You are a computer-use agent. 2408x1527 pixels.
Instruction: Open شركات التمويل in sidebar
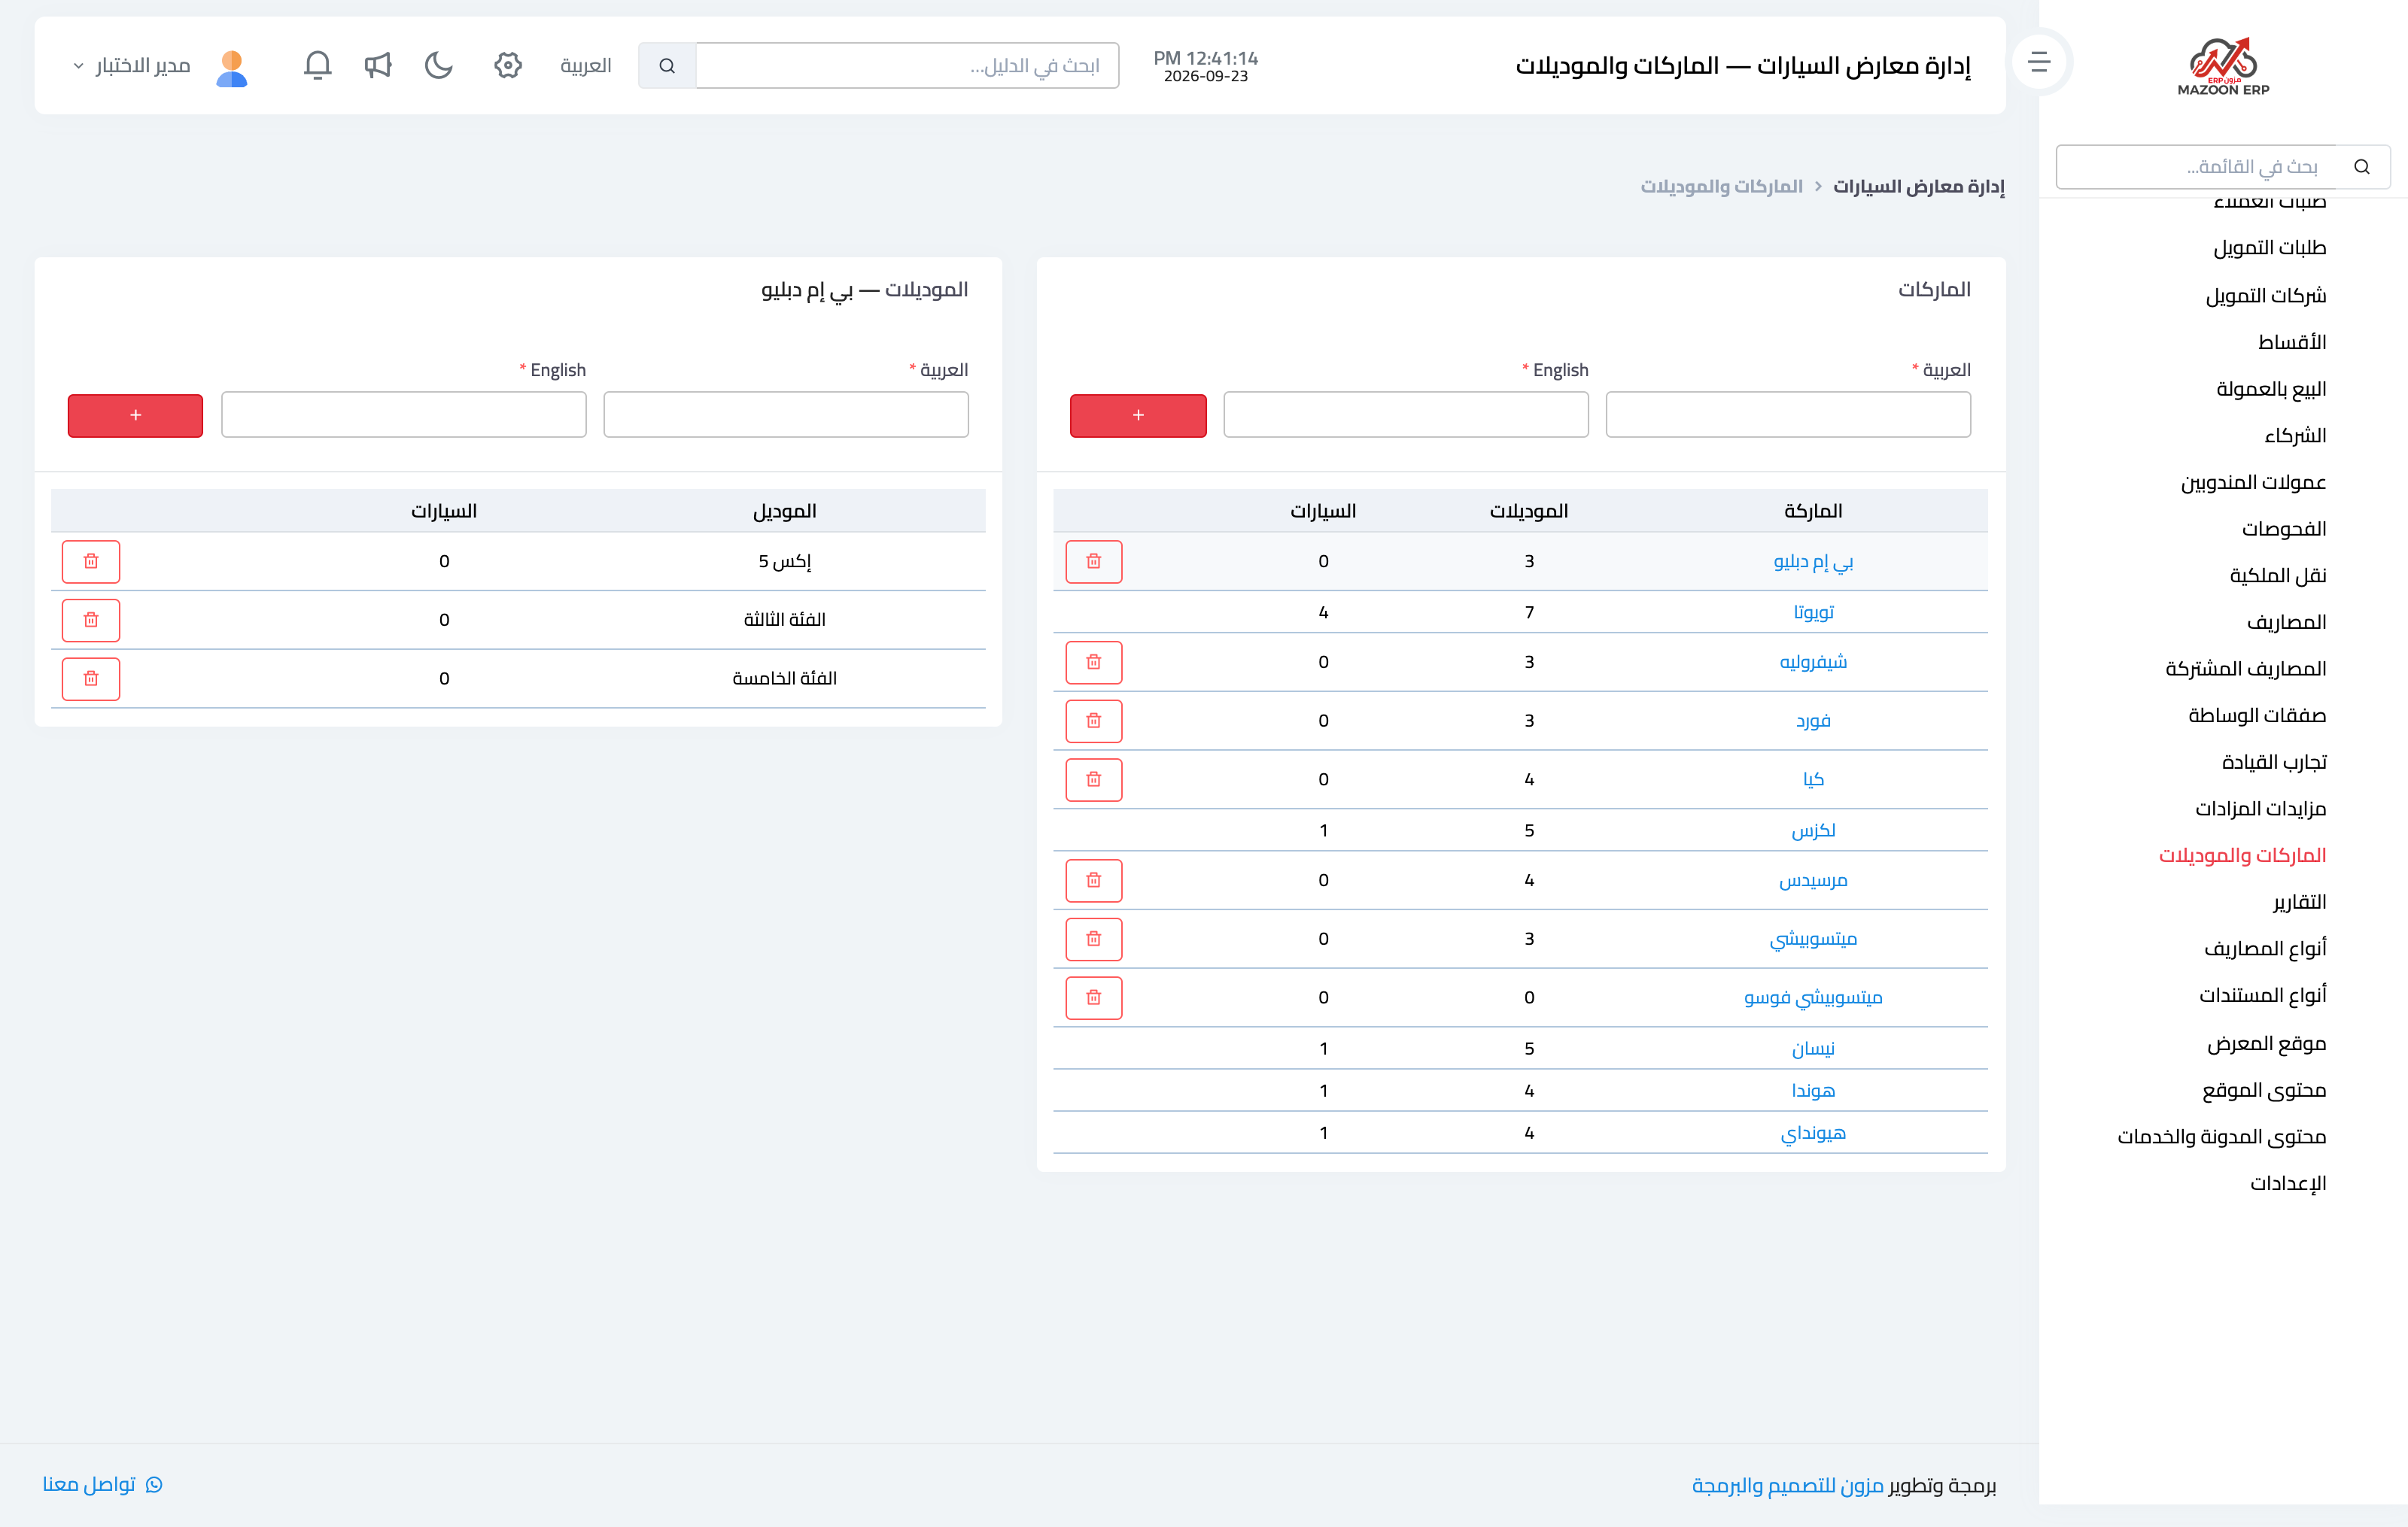click(x=2266, y=296)
